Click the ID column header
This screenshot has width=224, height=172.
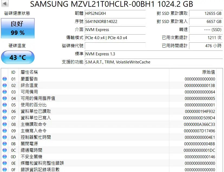click(x=13, y=72)
